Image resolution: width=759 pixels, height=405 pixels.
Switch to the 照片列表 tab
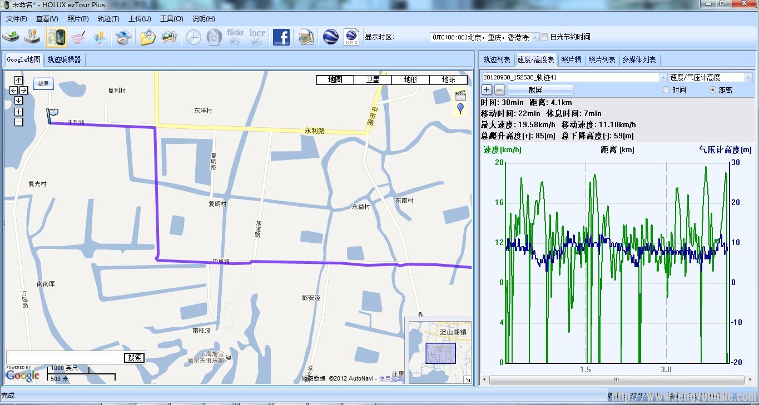coord(602,59)
